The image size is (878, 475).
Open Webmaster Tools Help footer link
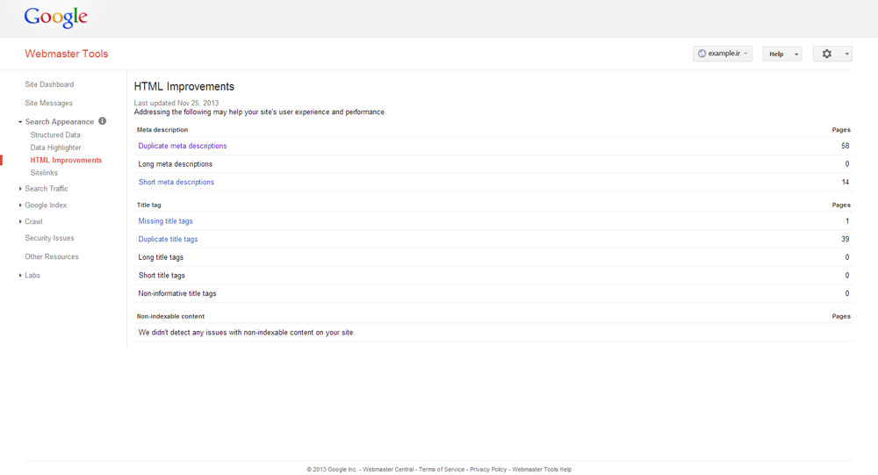tap(542, 470)
